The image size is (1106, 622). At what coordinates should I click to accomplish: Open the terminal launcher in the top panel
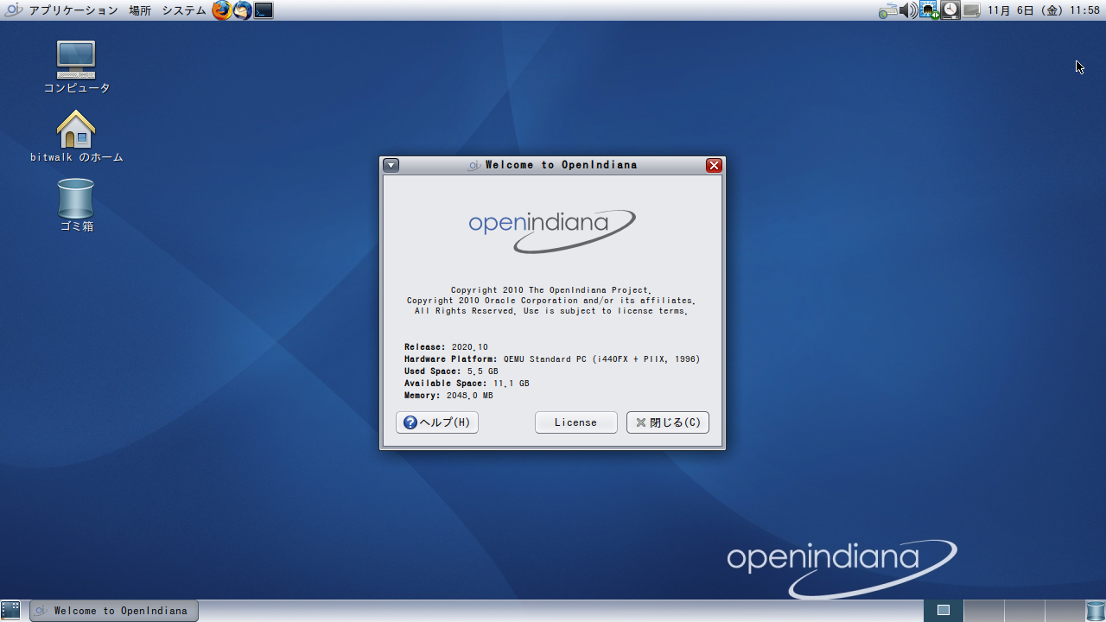pos(262,10)
